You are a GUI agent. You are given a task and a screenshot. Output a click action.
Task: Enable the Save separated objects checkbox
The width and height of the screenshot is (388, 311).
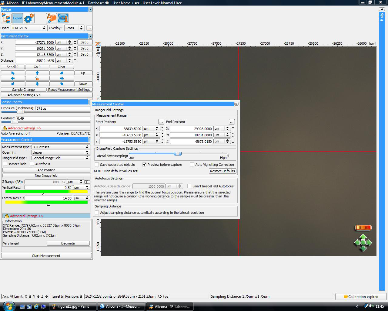click(x=97, y=165)
